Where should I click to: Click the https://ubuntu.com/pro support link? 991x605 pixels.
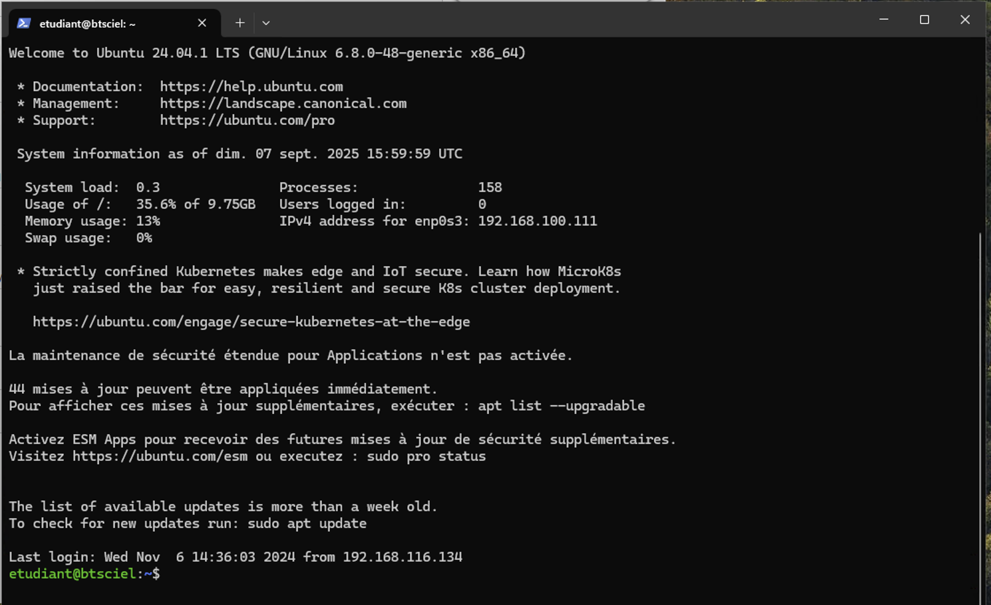pyautogui.click(x=247, y=120)
